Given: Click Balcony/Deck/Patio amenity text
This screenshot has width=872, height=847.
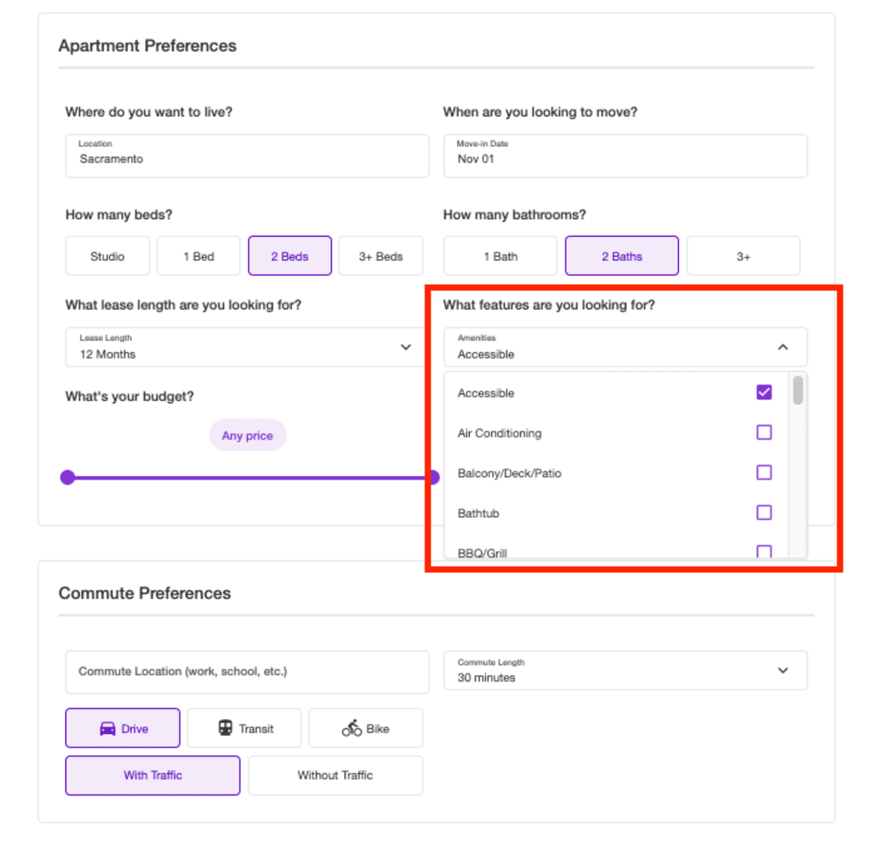Looking at the screenshot, I should [509, 473].
